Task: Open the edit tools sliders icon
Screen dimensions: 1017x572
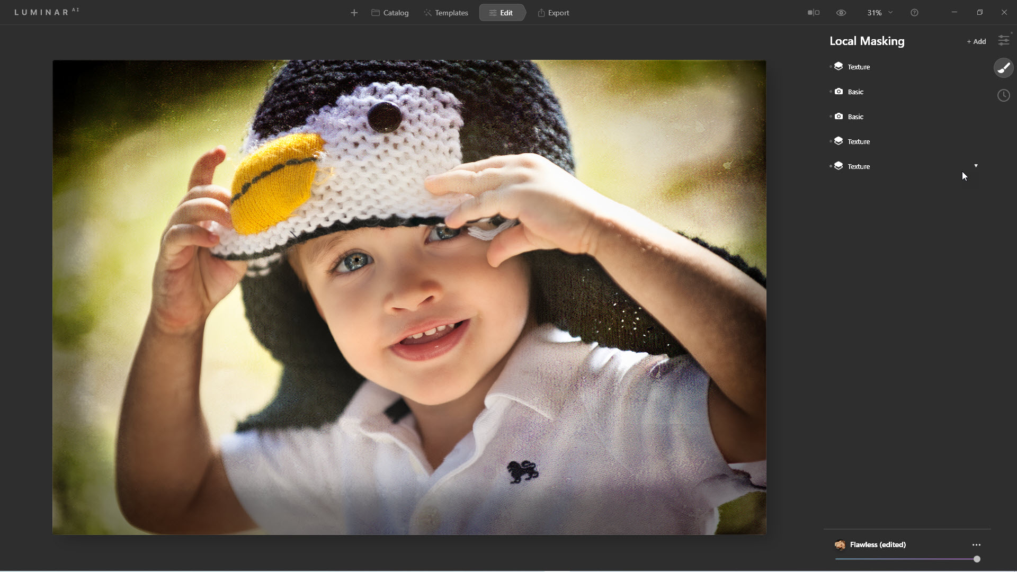Action: [1003, 40]
